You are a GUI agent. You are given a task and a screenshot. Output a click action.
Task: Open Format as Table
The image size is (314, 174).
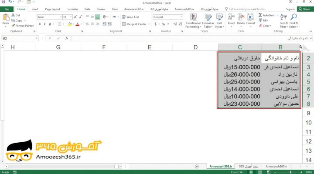coord(208,21)
